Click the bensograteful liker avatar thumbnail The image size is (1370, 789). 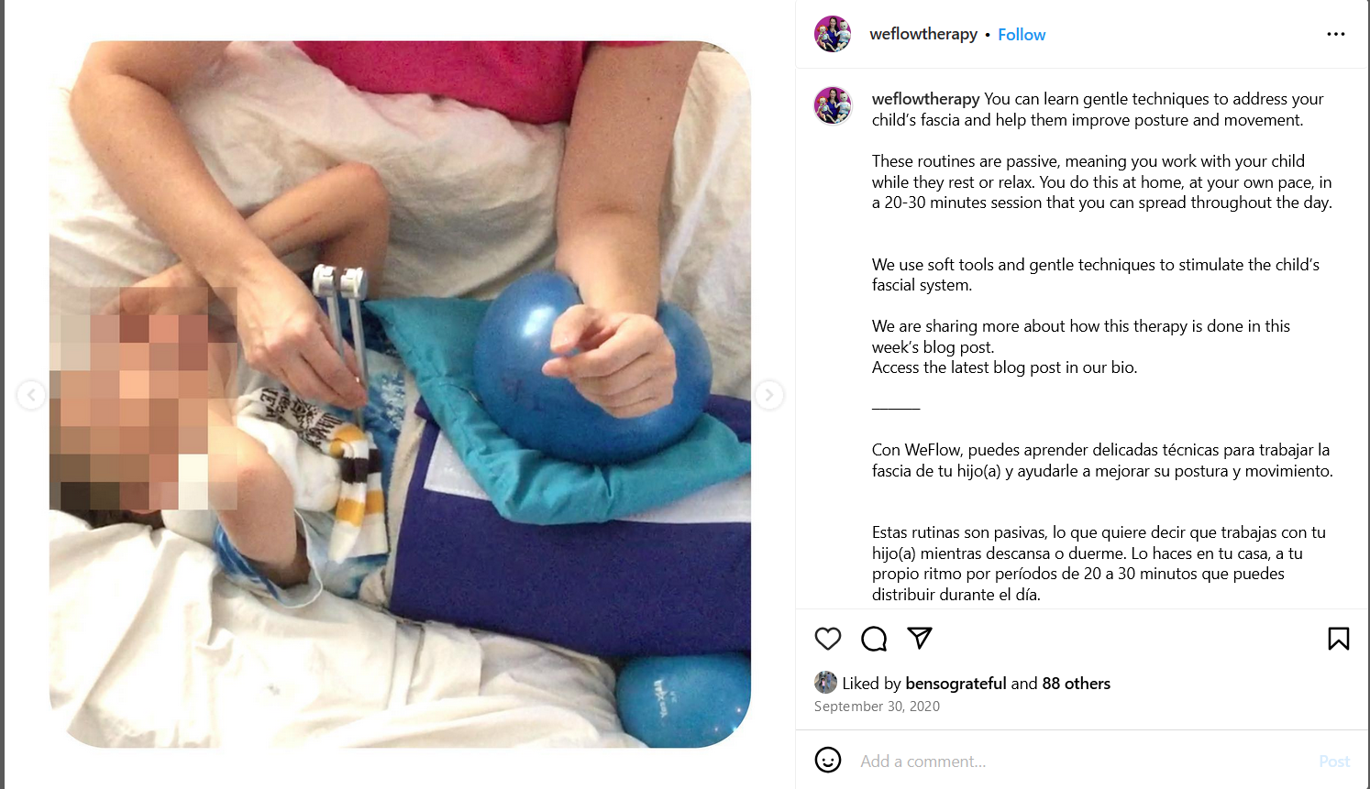click(825, 683)
